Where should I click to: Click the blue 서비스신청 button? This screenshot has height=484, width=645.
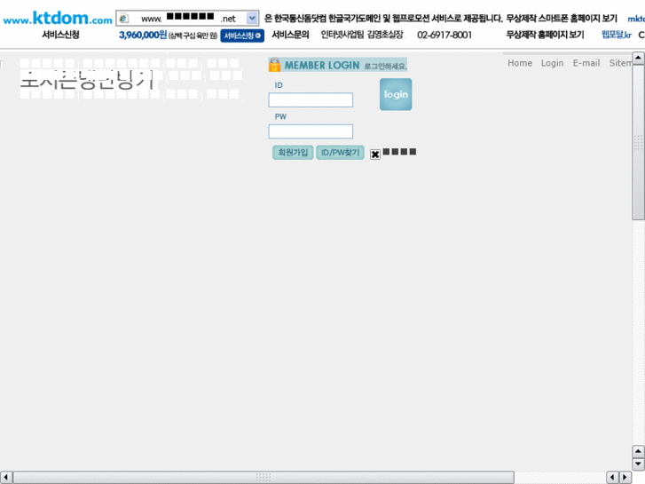click(242, 36)
